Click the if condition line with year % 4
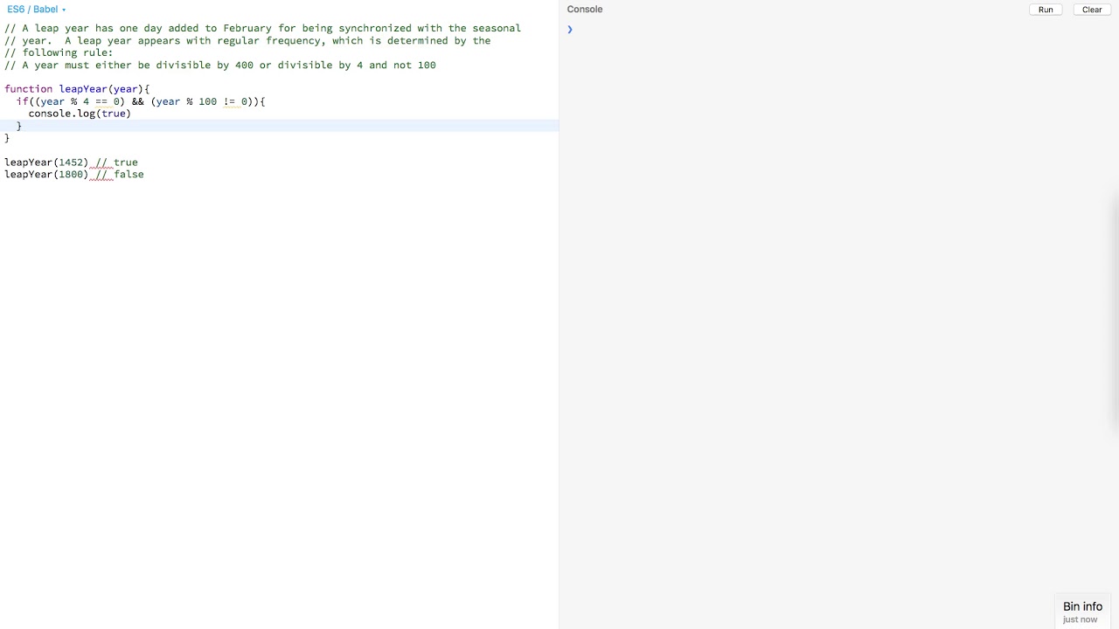The height and width of the screenshot is (629, 1119). click(x=141, y=101)
